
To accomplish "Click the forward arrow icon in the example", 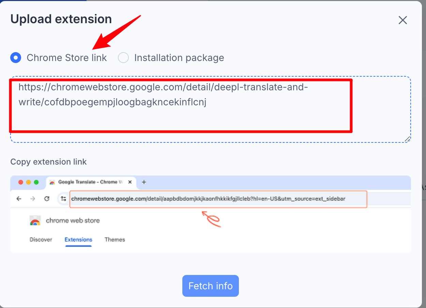I will 33,199.
